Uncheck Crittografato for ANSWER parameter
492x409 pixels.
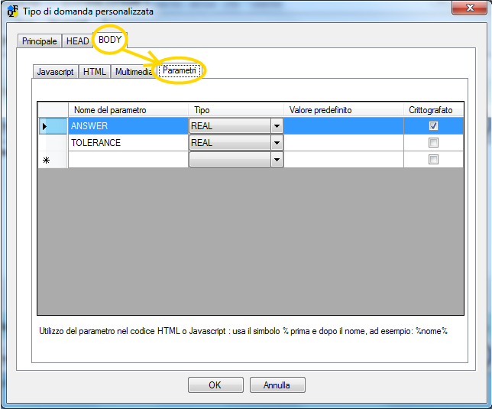(433, 126)
